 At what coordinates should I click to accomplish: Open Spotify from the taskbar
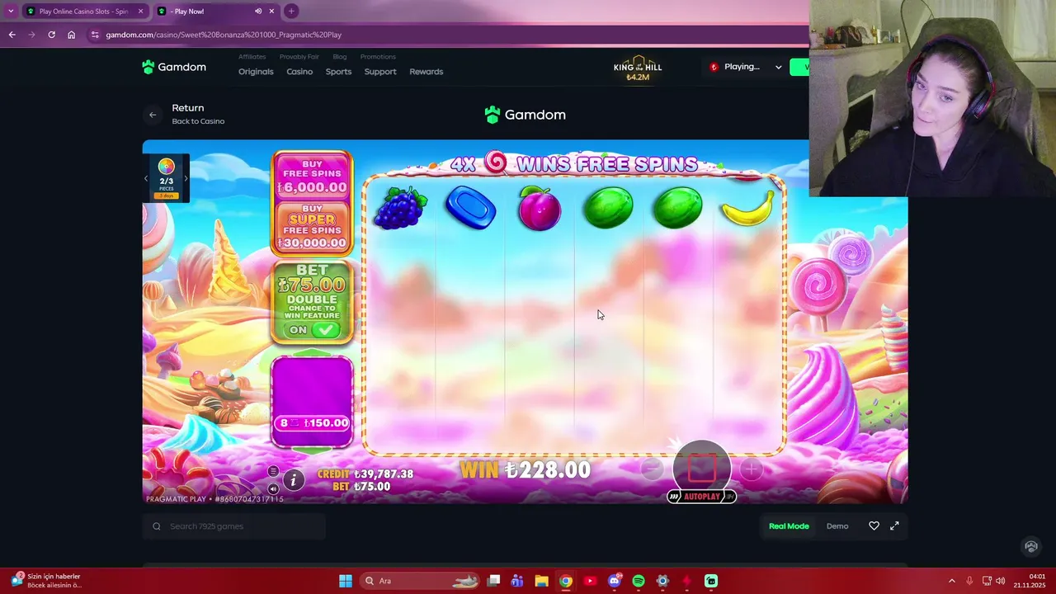coord(639,581)
